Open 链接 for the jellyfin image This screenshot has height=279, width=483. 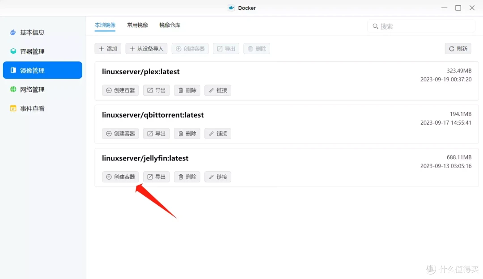[x=218, y=177]
